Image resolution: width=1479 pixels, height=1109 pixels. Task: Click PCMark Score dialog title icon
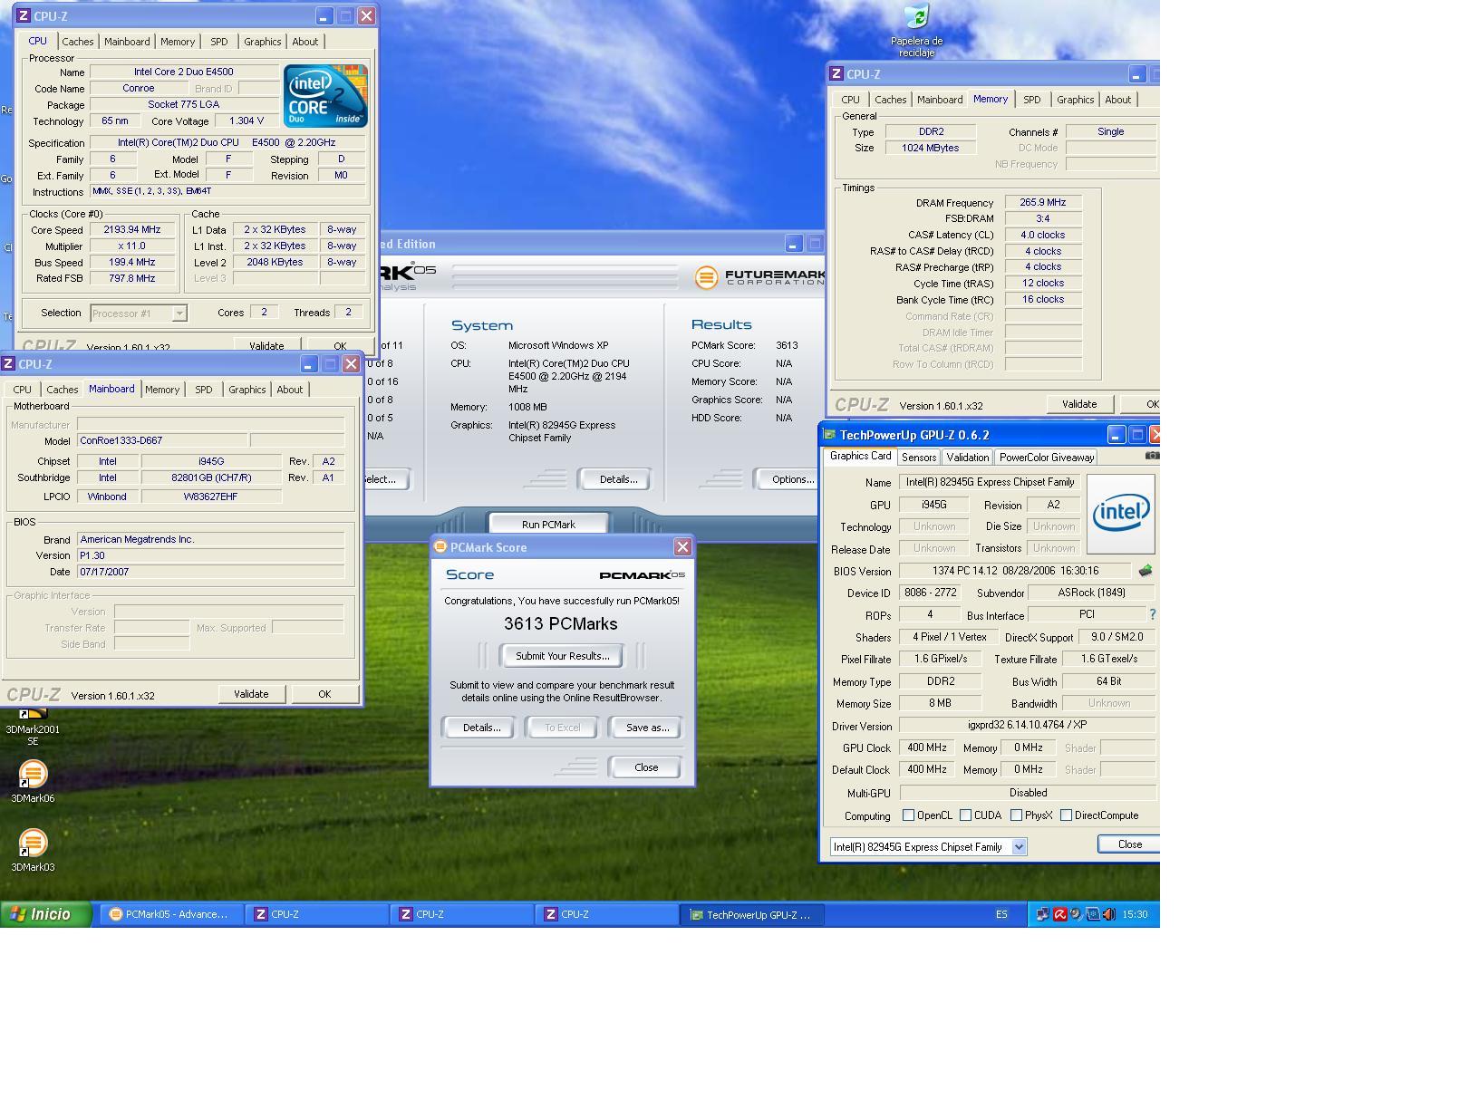[x=440, y=546]
